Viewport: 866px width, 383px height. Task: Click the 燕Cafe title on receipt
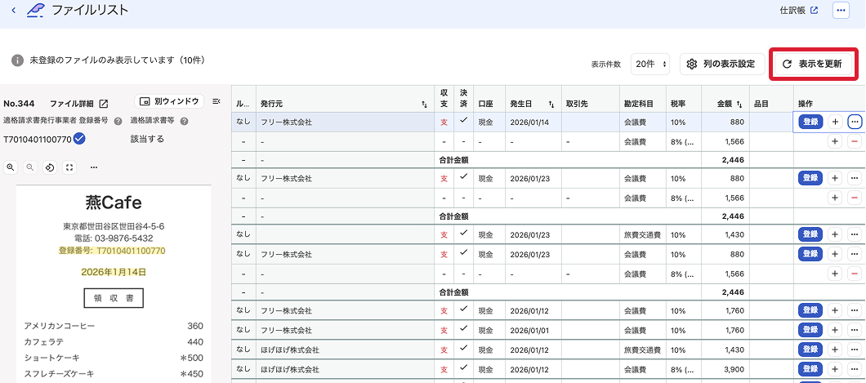(114, 203)
